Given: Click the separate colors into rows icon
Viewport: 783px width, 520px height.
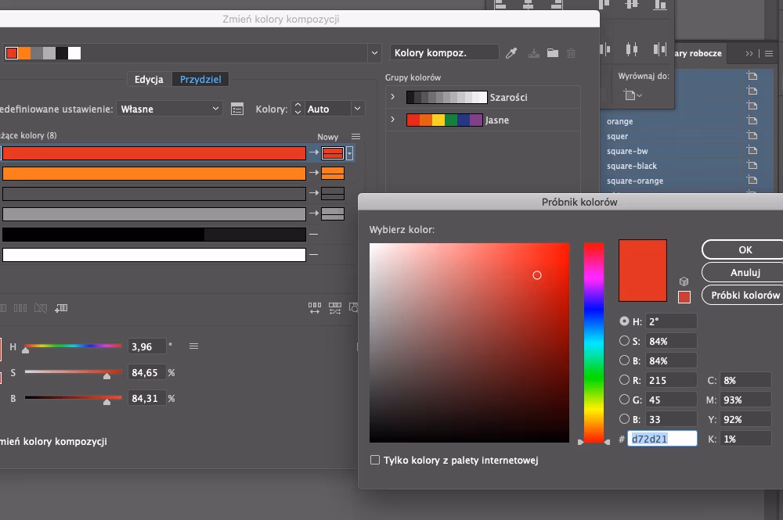Looking at the screenshot, I should coord(20,308).
